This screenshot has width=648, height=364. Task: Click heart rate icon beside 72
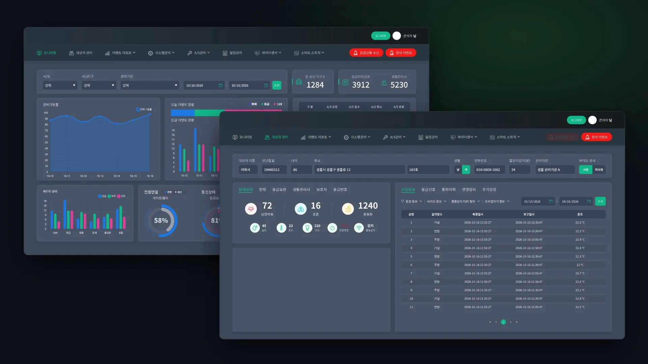pyautogui.click(x=251, y=209)
